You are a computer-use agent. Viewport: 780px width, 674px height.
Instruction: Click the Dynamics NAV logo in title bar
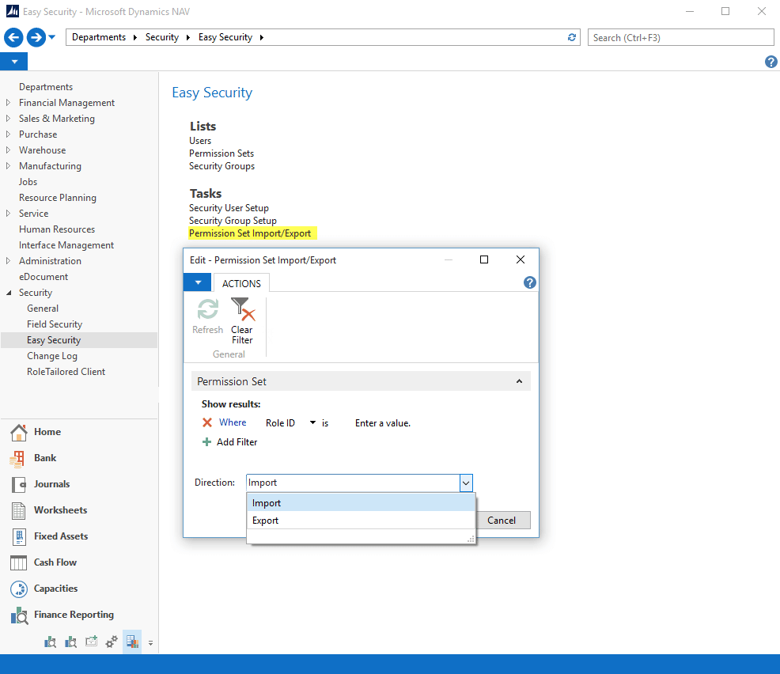point(12,11)
